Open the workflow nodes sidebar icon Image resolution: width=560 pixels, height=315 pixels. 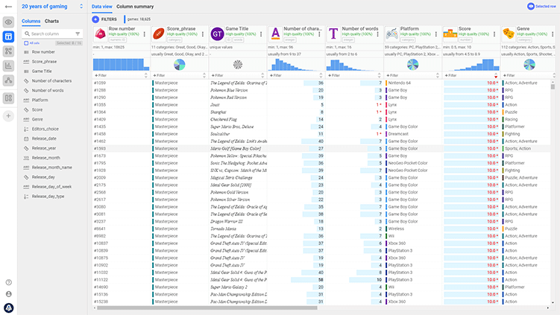8,51
